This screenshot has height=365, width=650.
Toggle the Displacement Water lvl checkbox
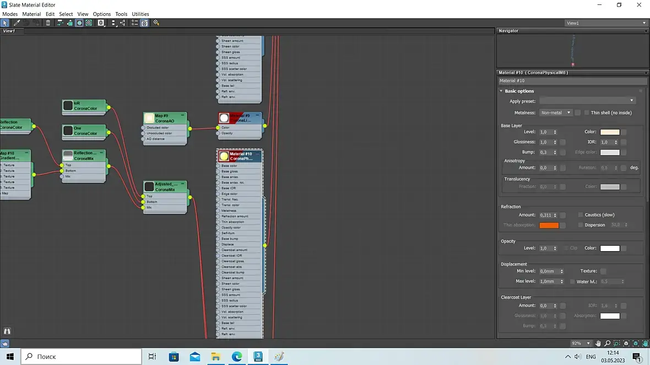click(572, 282)
